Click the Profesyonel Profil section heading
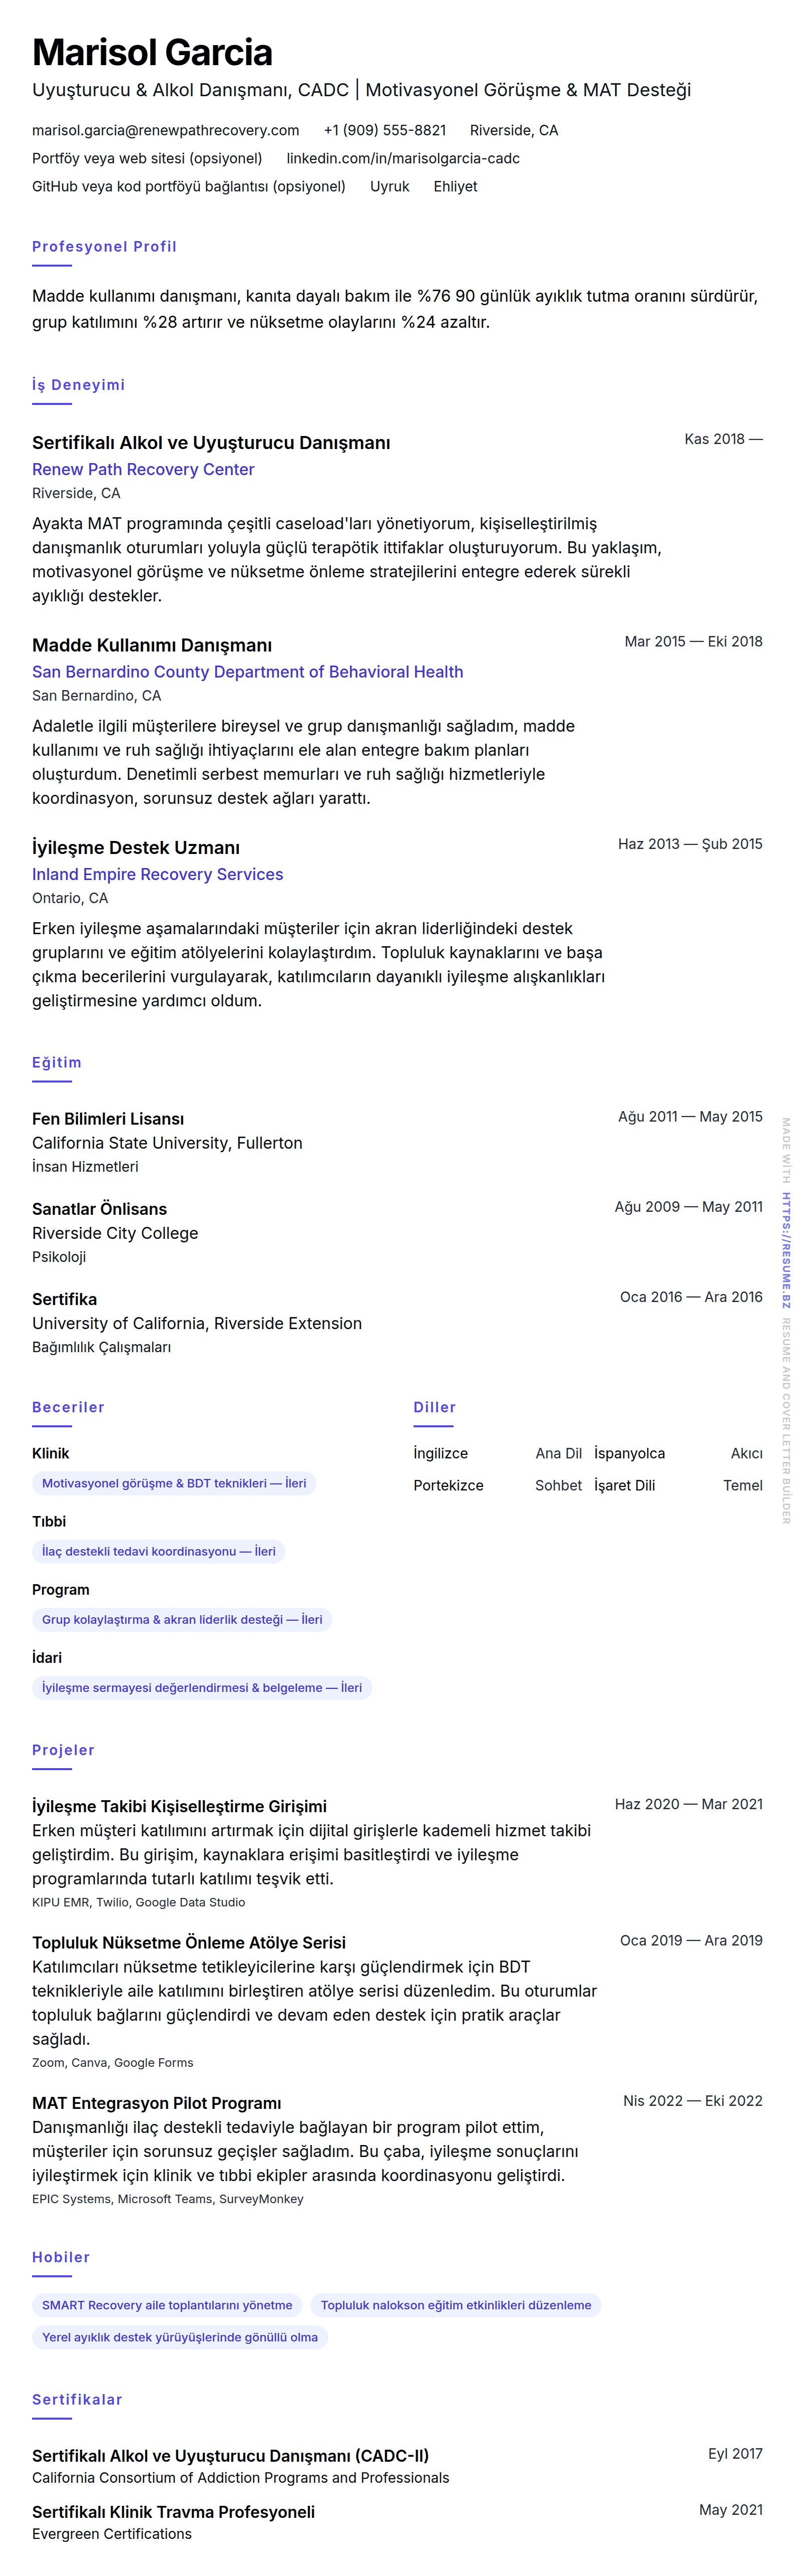 [x=104, y=247]
